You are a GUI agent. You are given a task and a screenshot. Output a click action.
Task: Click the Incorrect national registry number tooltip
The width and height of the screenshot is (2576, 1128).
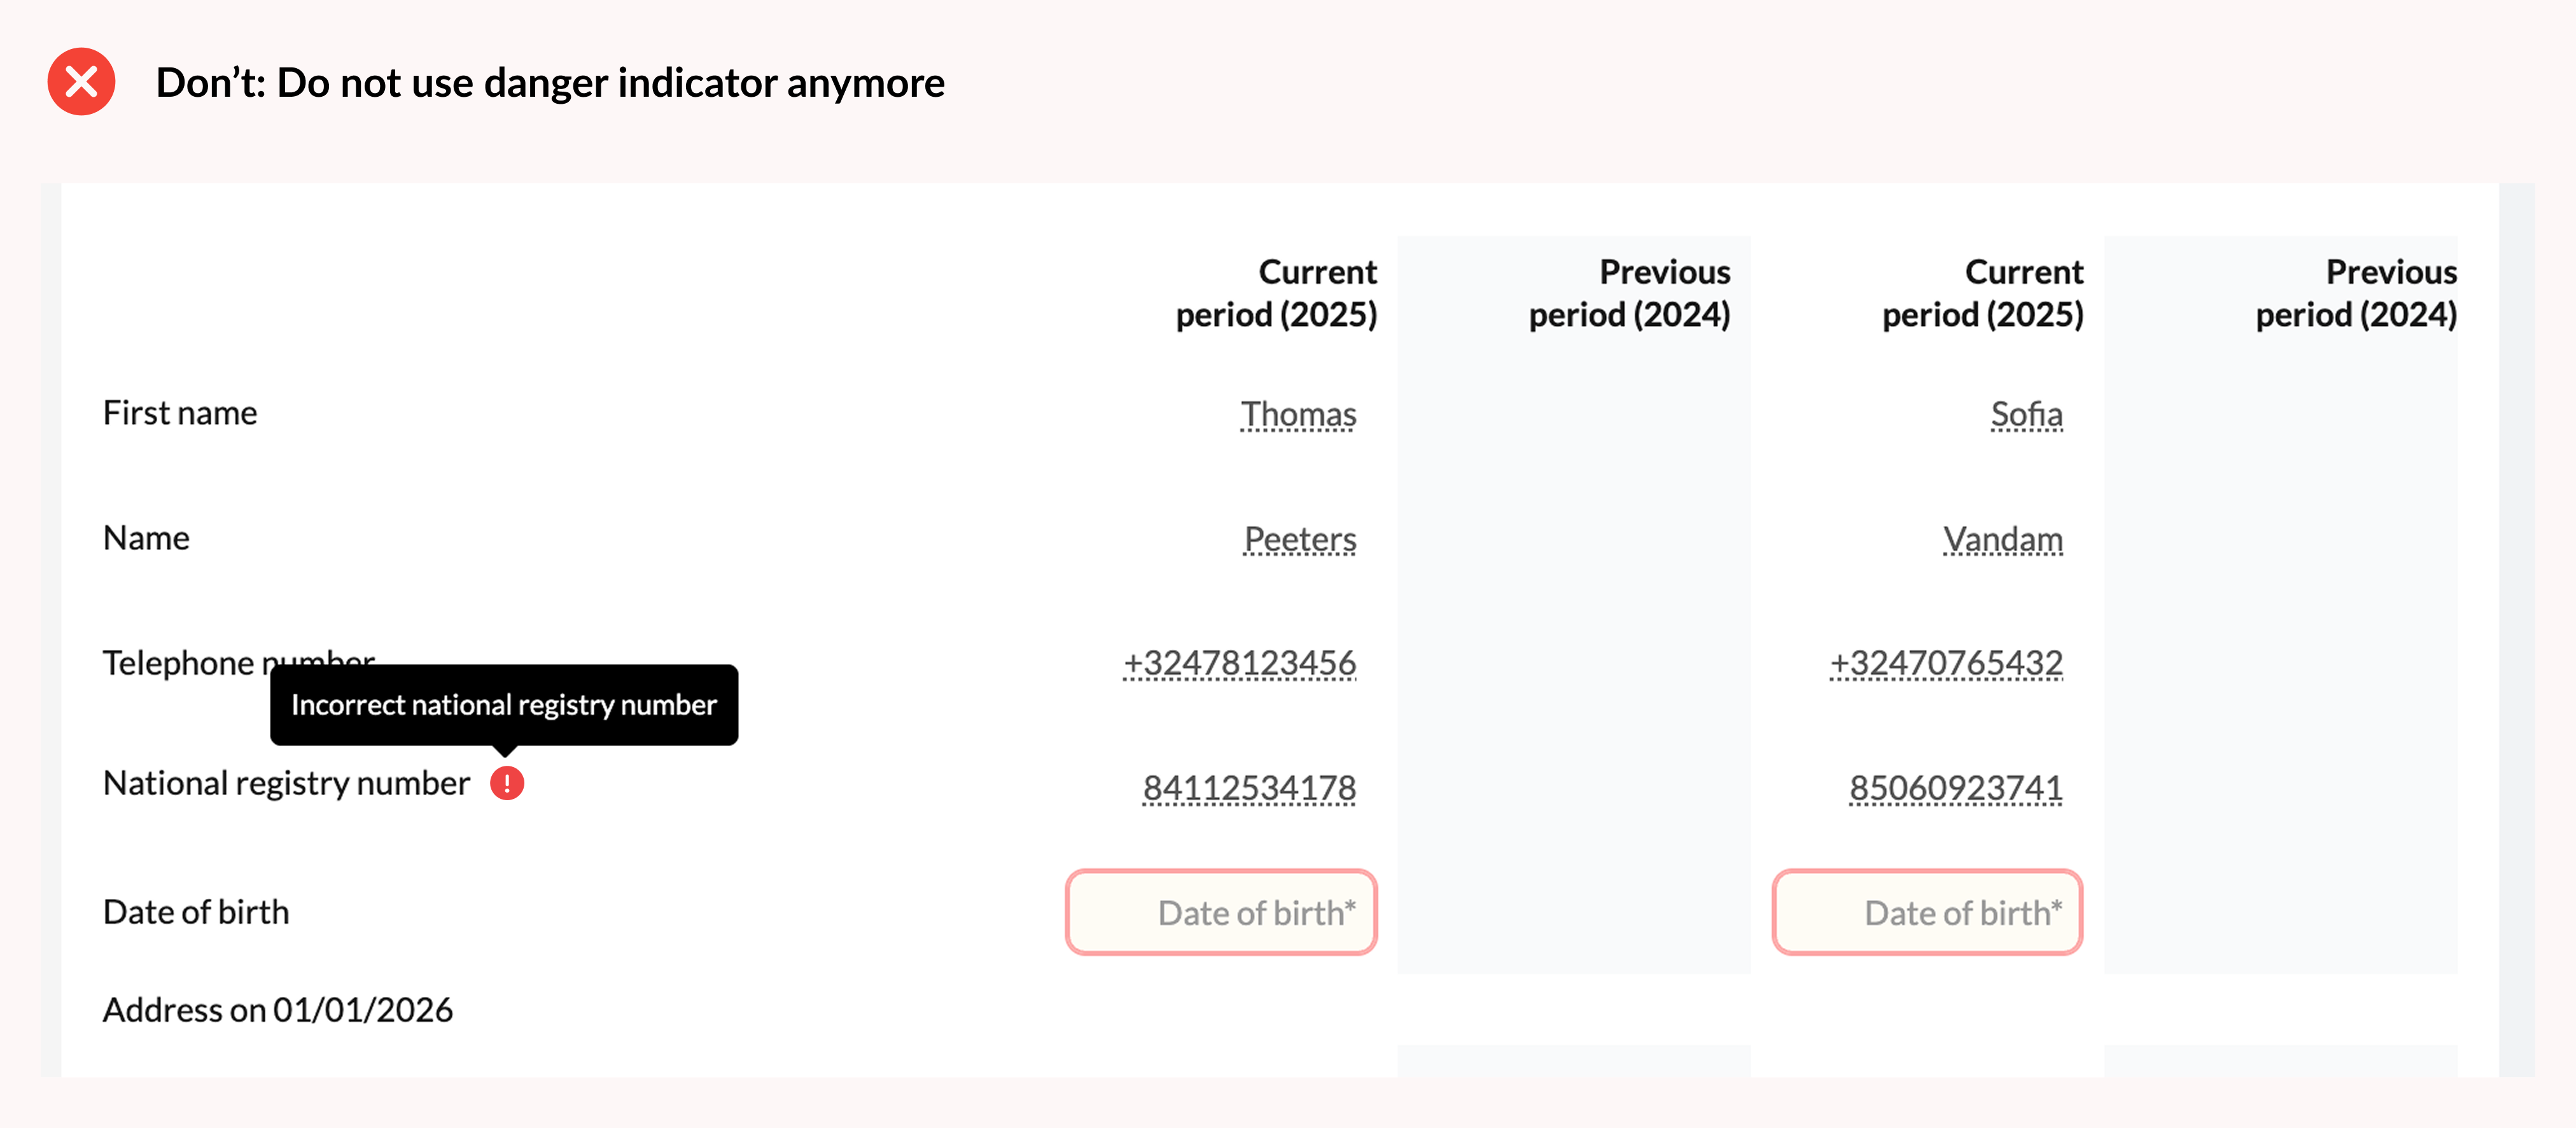click(x=504, y=705)
